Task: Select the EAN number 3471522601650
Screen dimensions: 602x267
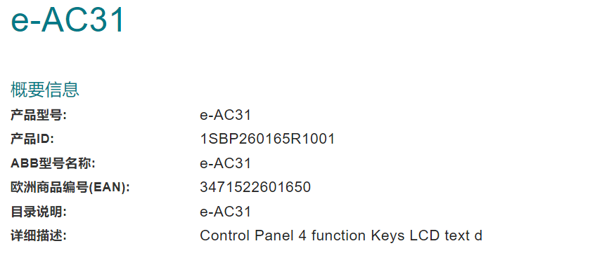Action: click(255, 187)
